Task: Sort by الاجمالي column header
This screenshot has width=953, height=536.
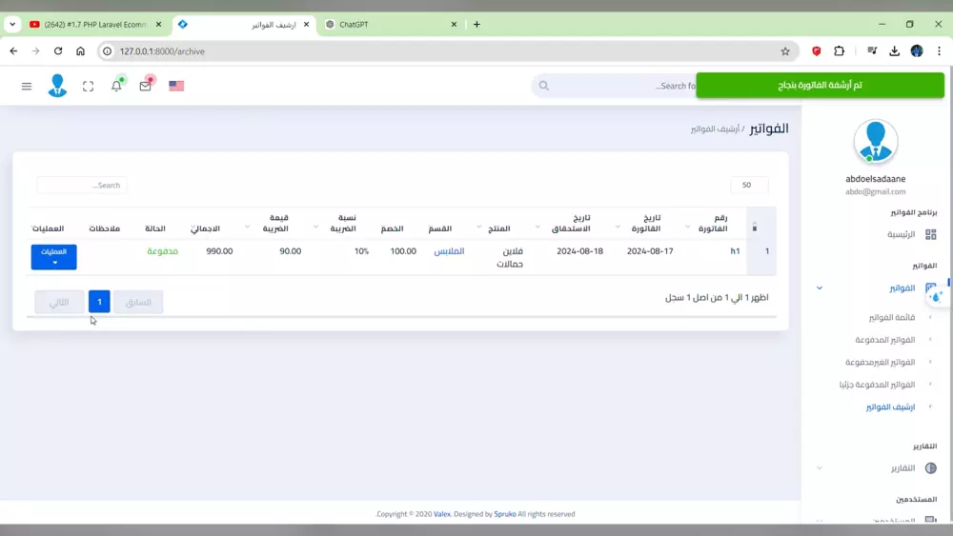Action: click(x=206, y=228)
